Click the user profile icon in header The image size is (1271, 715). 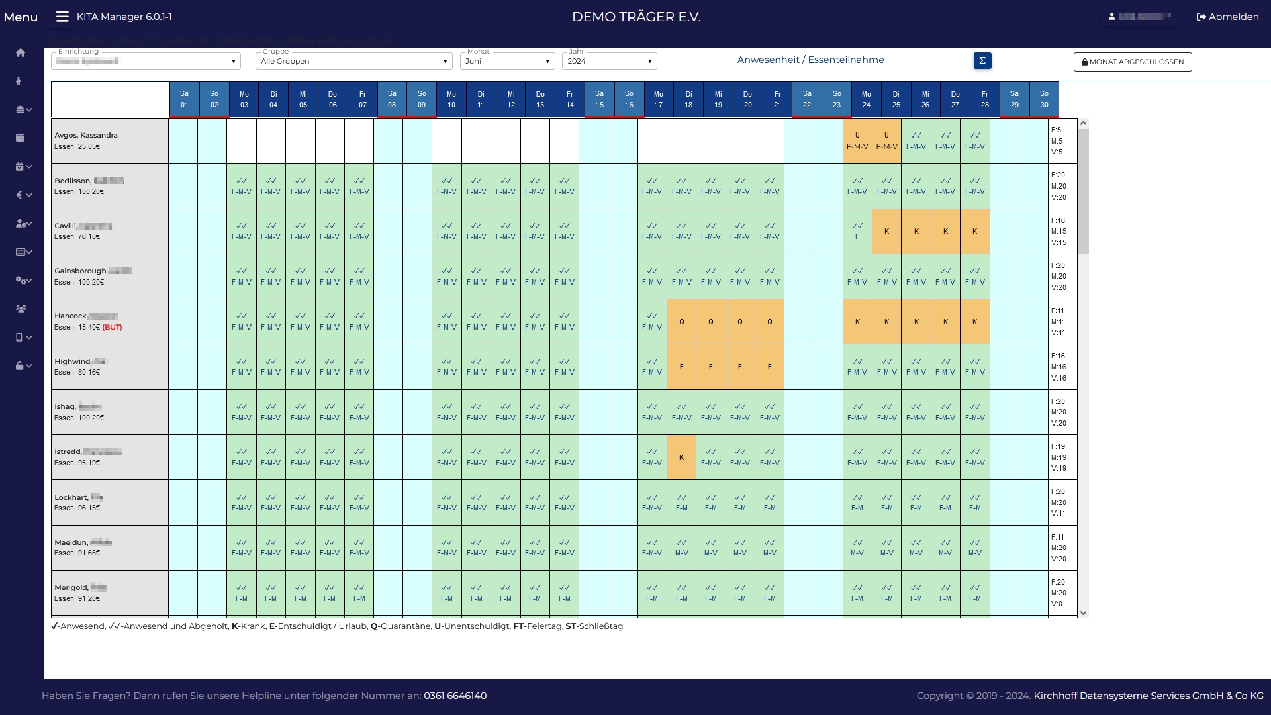coord(1112,17)
